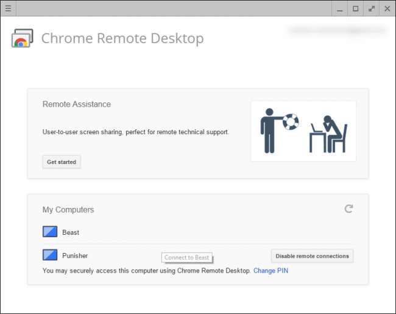The height and width of the screenshot is (314, 396).
Task: Select the Punisher computer name
Action: (x=75, y=255)
